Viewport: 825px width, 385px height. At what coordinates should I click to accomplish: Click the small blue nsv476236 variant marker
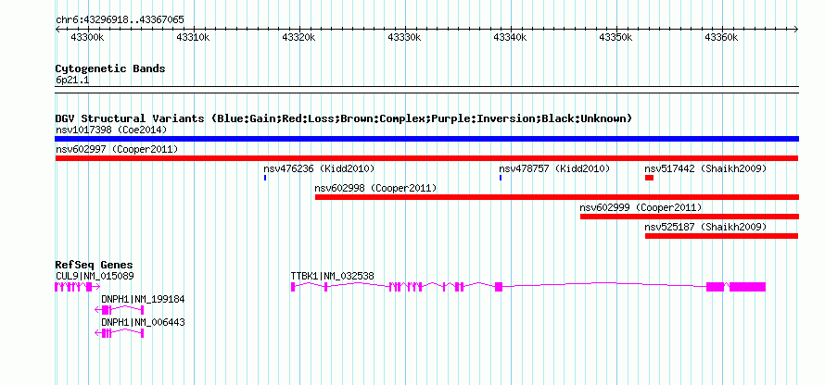(x=265, y=178)
